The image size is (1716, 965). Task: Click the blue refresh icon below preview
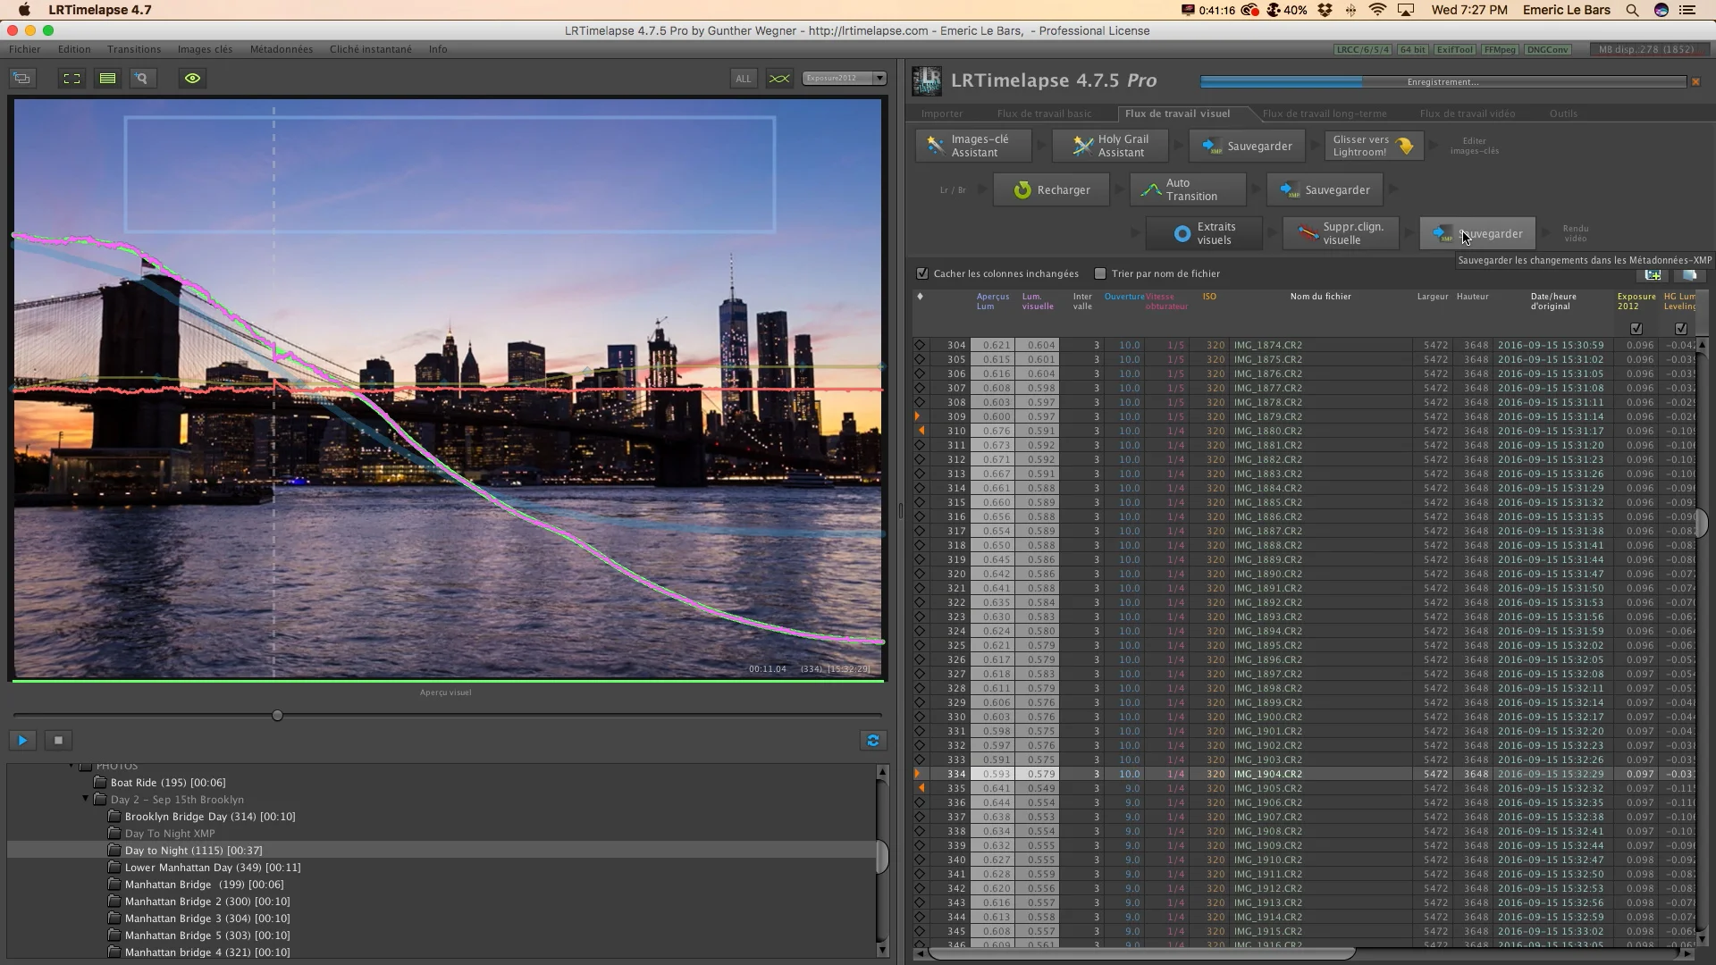pos(873,740)
